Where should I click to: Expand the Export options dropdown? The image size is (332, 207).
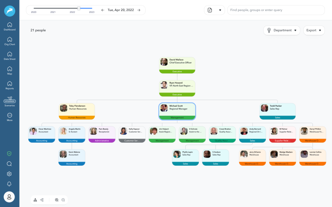pos(314,30)
